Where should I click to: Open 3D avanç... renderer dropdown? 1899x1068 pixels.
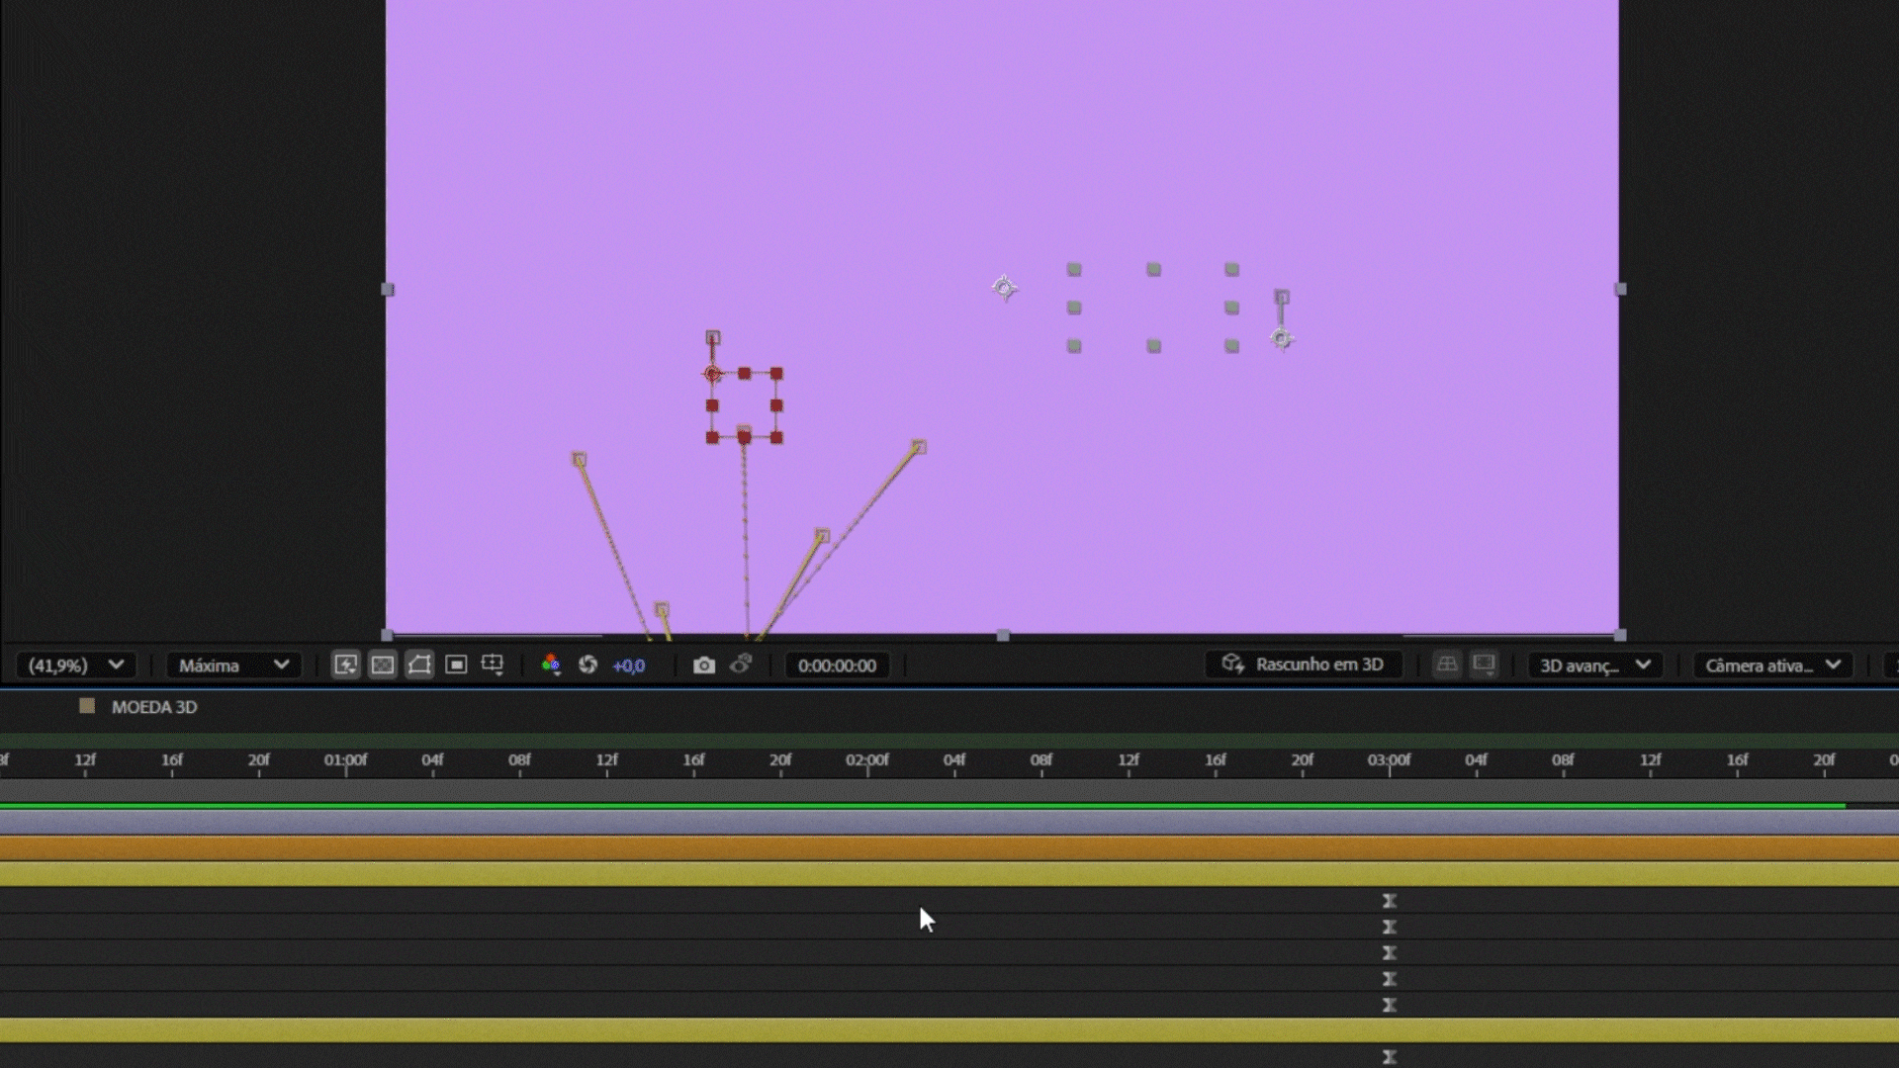1594,666
